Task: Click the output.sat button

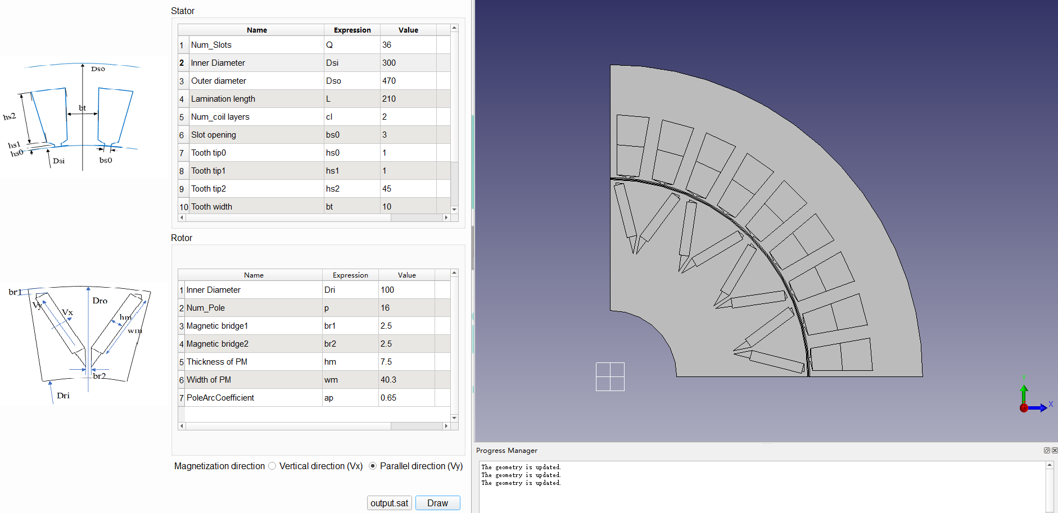Action: (x=390, y=503)
